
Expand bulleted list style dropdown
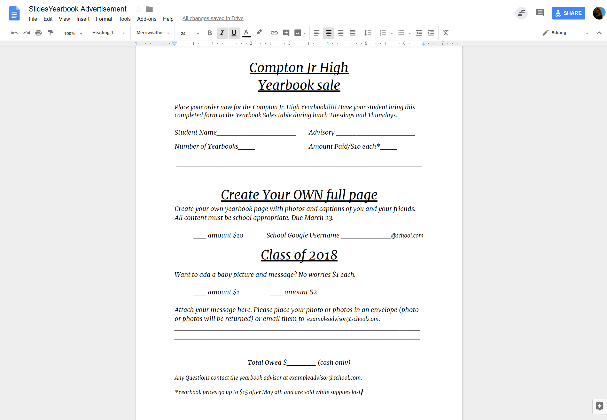[x=410, y=33]
